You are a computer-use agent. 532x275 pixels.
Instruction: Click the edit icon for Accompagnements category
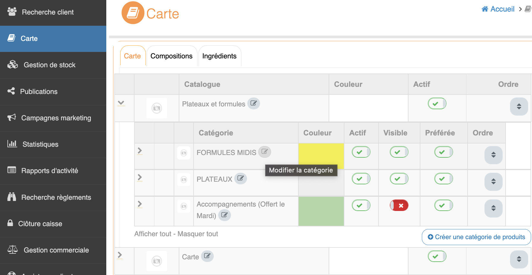pos(224,215)
